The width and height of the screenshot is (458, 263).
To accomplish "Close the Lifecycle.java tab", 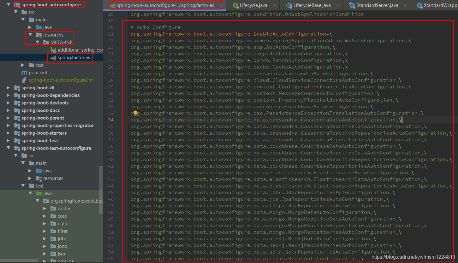I will pyautogui.click(x=275, y=5).
